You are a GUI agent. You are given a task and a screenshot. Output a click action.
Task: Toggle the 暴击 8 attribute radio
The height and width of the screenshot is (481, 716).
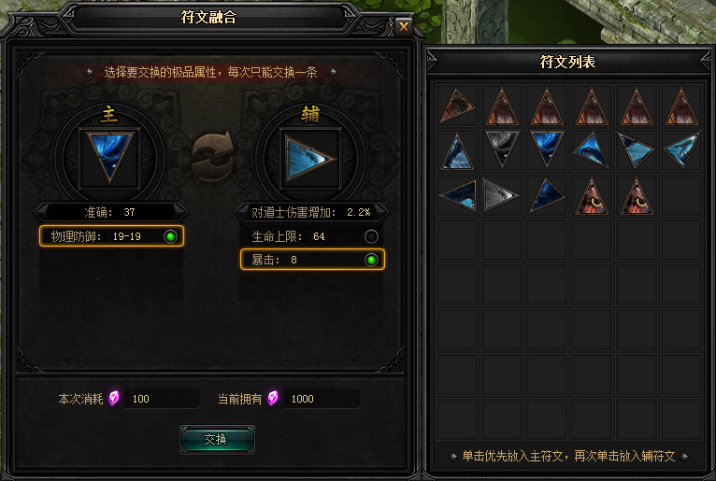coord(371,260)
